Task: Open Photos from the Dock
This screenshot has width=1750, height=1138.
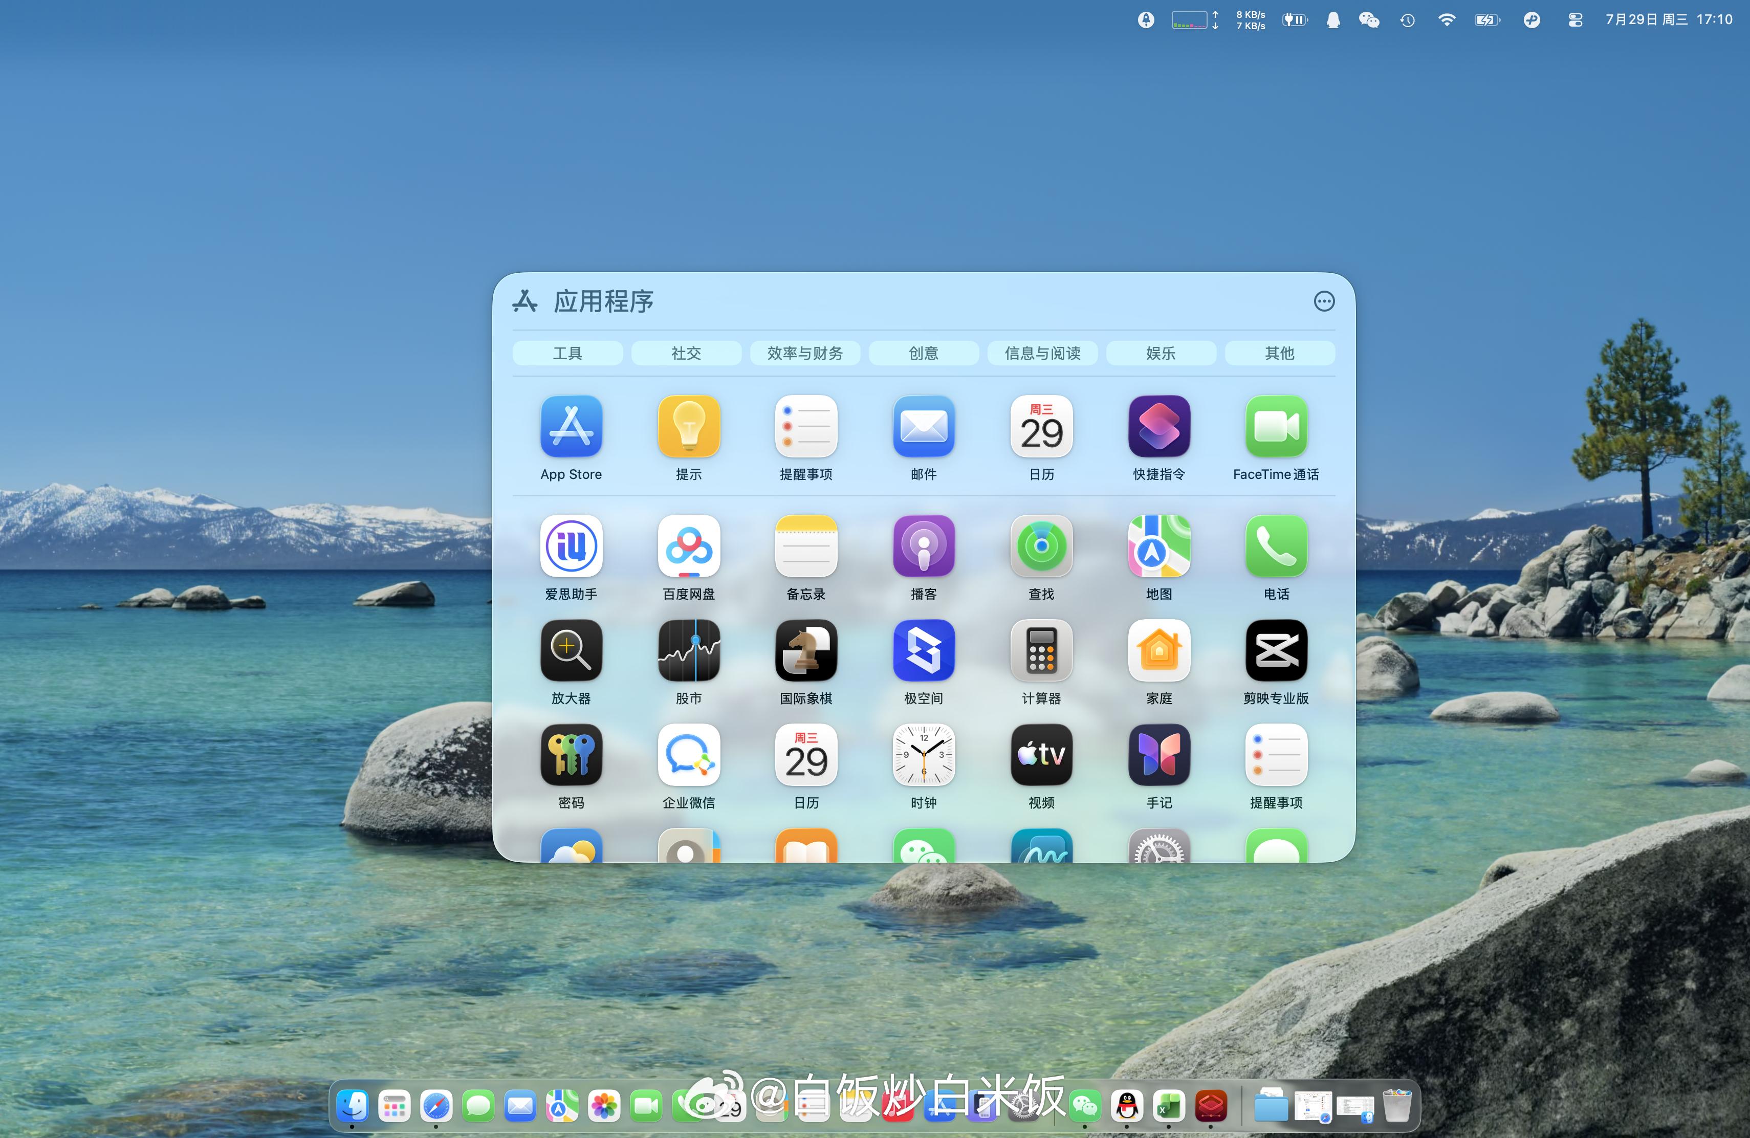Action: pyautogui.click(x=604, y=1105)
